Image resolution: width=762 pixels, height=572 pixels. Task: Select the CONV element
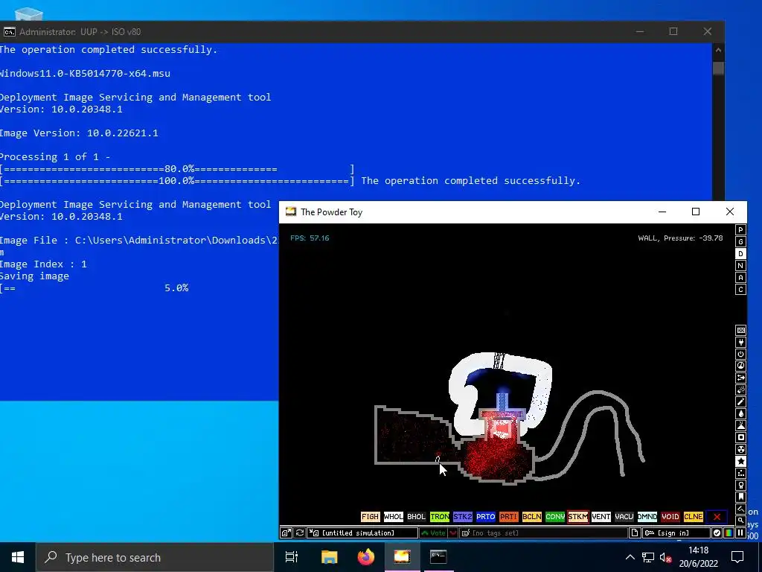point(555,517)
